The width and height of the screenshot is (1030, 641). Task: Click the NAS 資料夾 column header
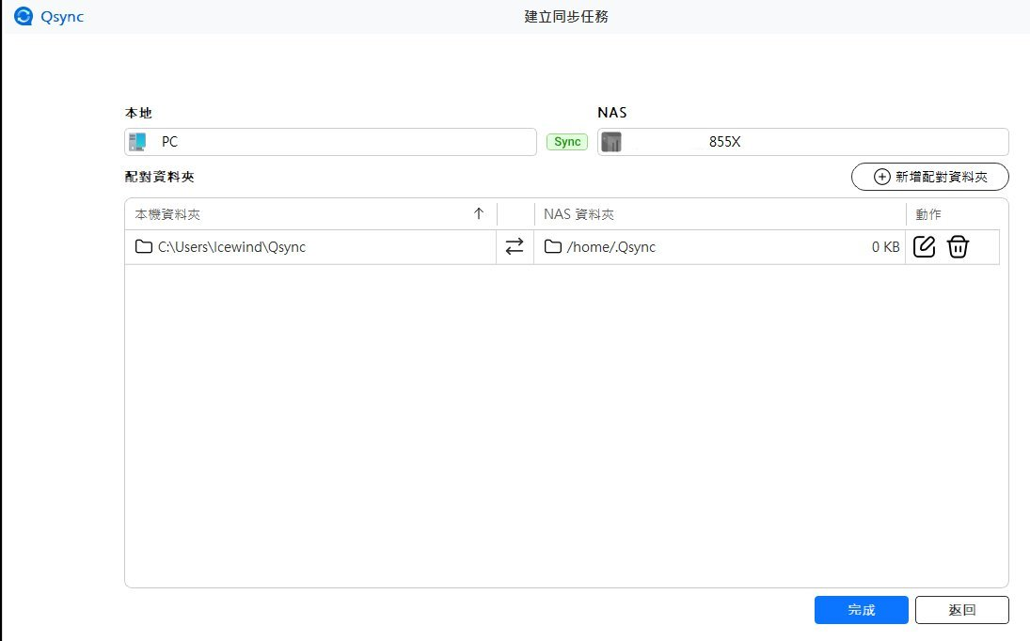coord(578,214)
